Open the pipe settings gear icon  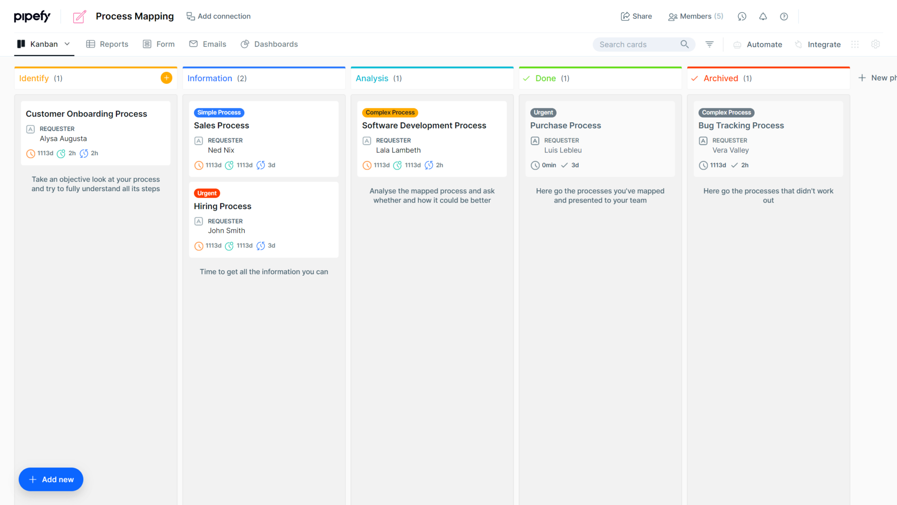pos(876,44)
